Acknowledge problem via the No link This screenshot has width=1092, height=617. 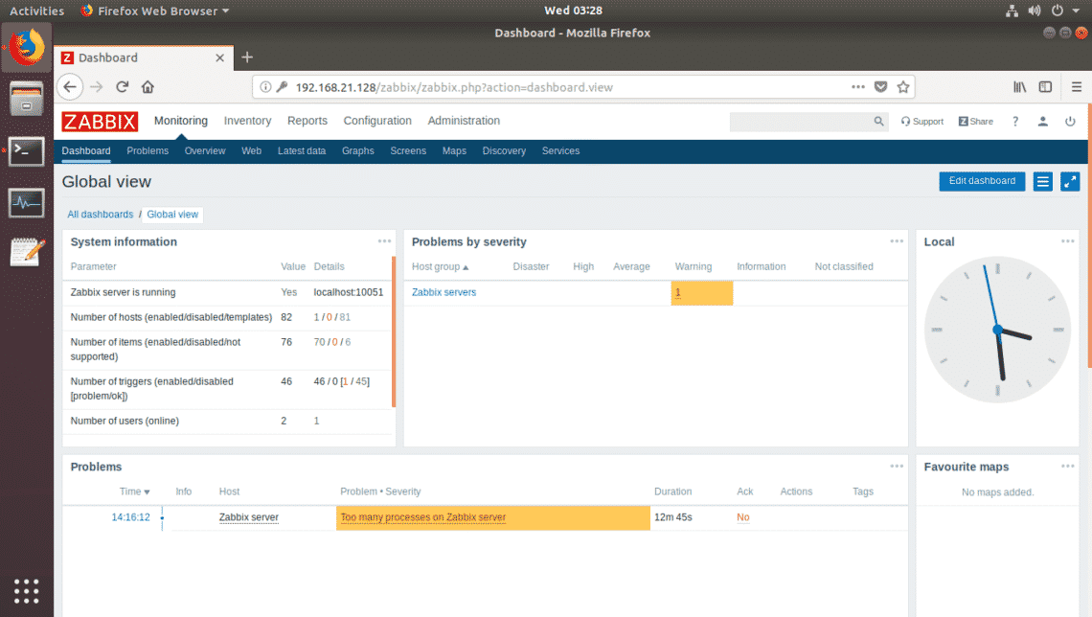(x=743, y=517)
